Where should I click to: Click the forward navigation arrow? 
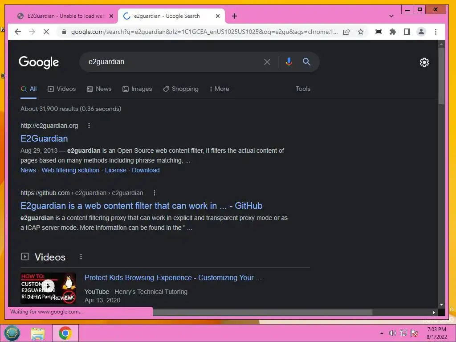click(32, 32)
